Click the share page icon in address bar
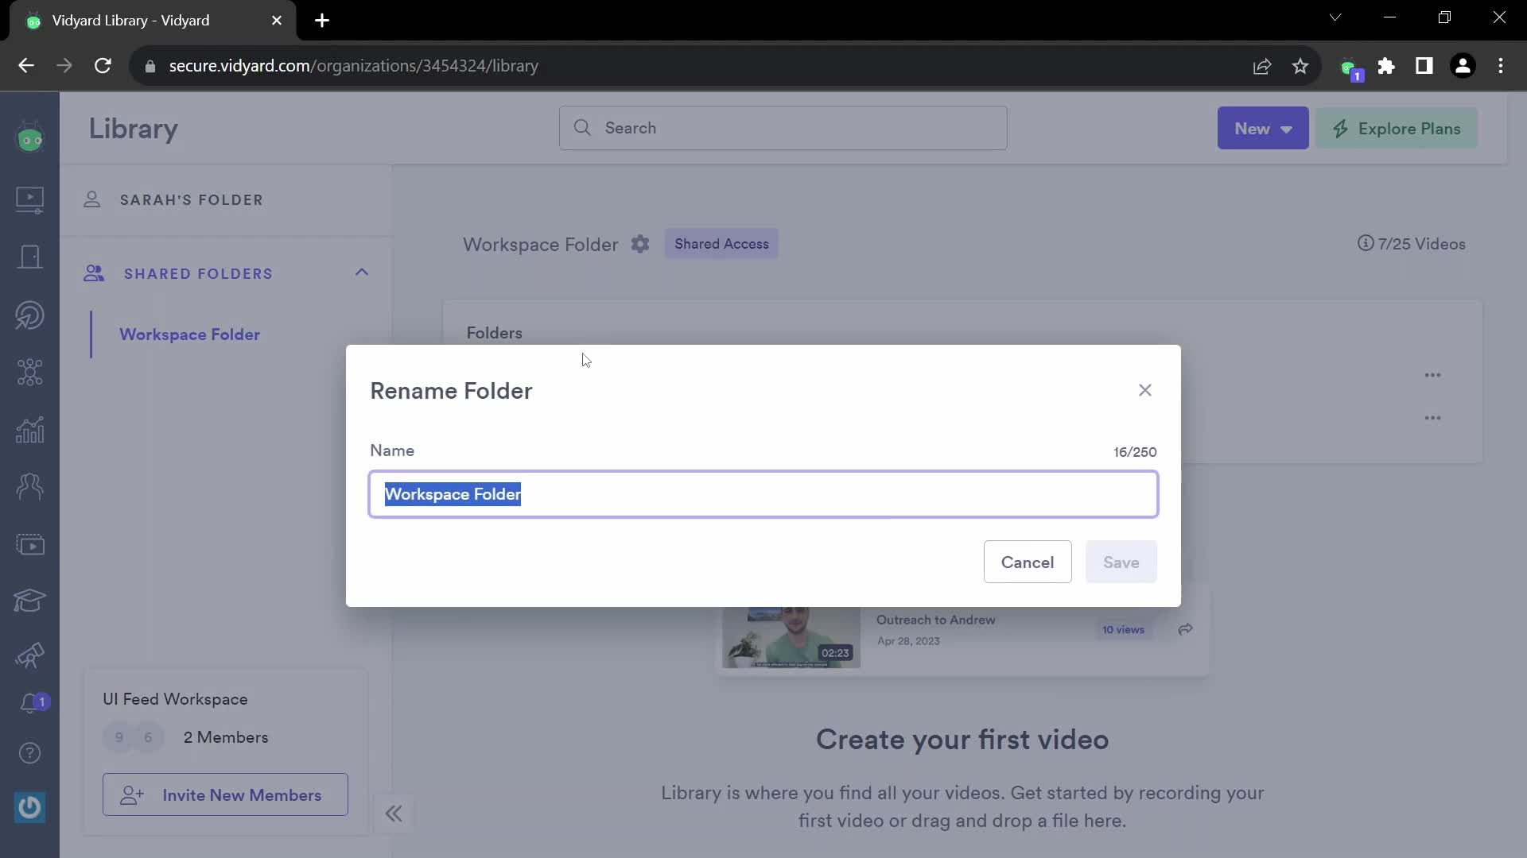This screenshot has width=1527, height=858. point(1262,66)
